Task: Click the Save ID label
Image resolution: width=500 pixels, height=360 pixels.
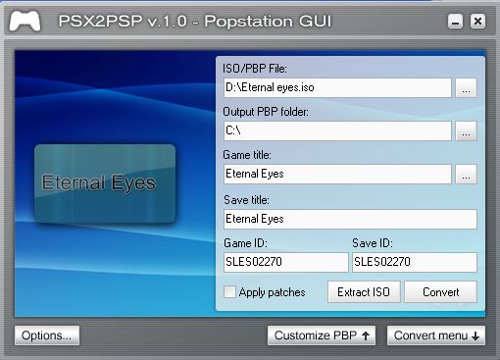Action: click(x=373, y=243)
